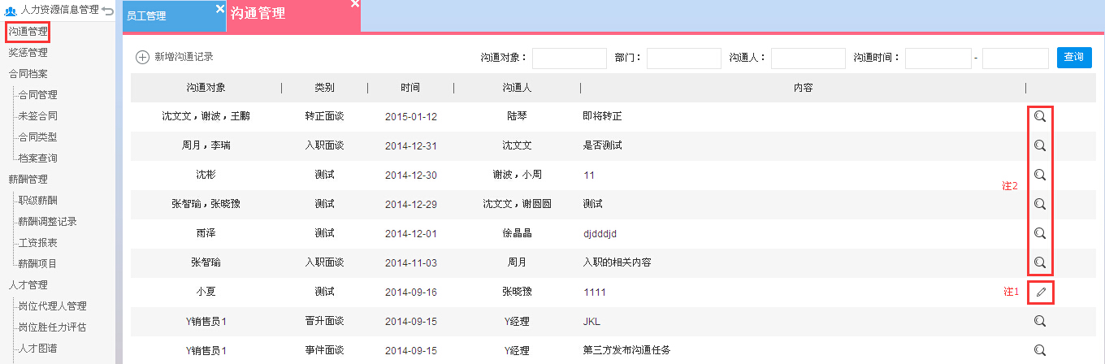Open magnifier for 第三方发布沟通任务 row
Screen dimensions: 1105x364
[x=1039, y=350]
